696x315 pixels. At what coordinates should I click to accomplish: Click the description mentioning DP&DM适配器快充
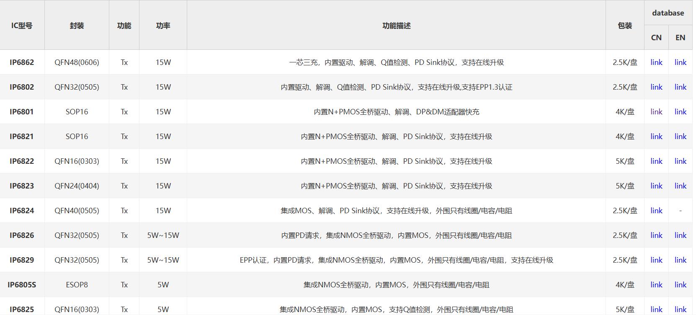(396, 112)
